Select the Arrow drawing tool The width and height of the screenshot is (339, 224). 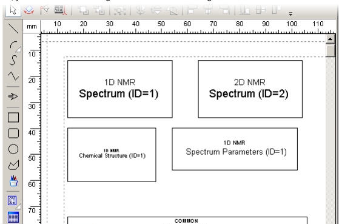pos(13,97)
